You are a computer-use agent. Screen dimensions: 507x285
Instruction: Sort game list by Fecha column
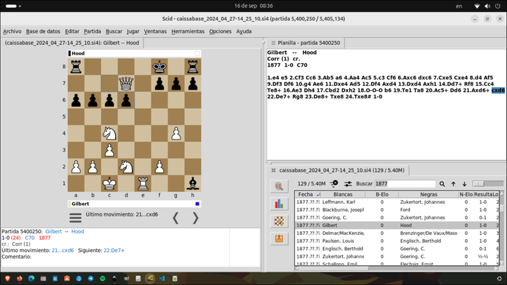tap(308, 195)
